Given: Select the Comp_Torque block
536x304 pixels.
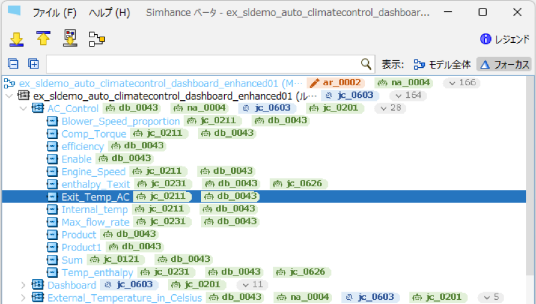Looking at the screenshot, I should [x=94, y=134].
